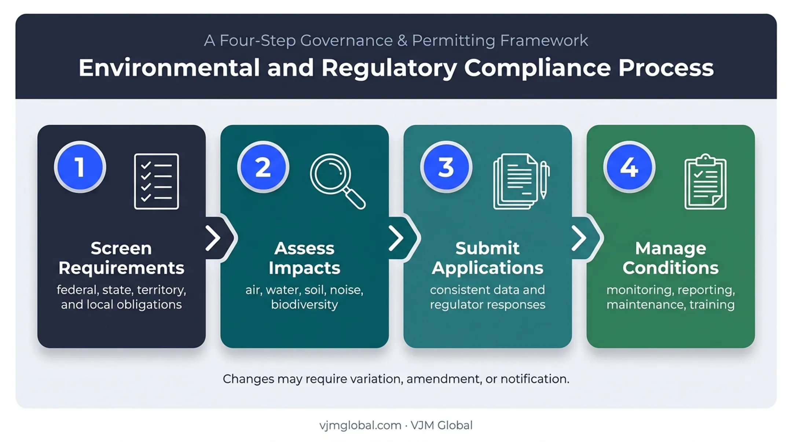Click 'consistent data and regulator responses' text
This screenshot has height=442, width=792.
[x=487, y=297]
